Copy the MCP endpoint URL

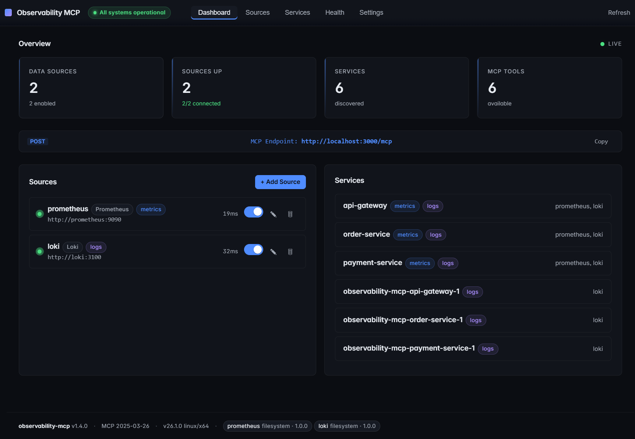point(601,142)
